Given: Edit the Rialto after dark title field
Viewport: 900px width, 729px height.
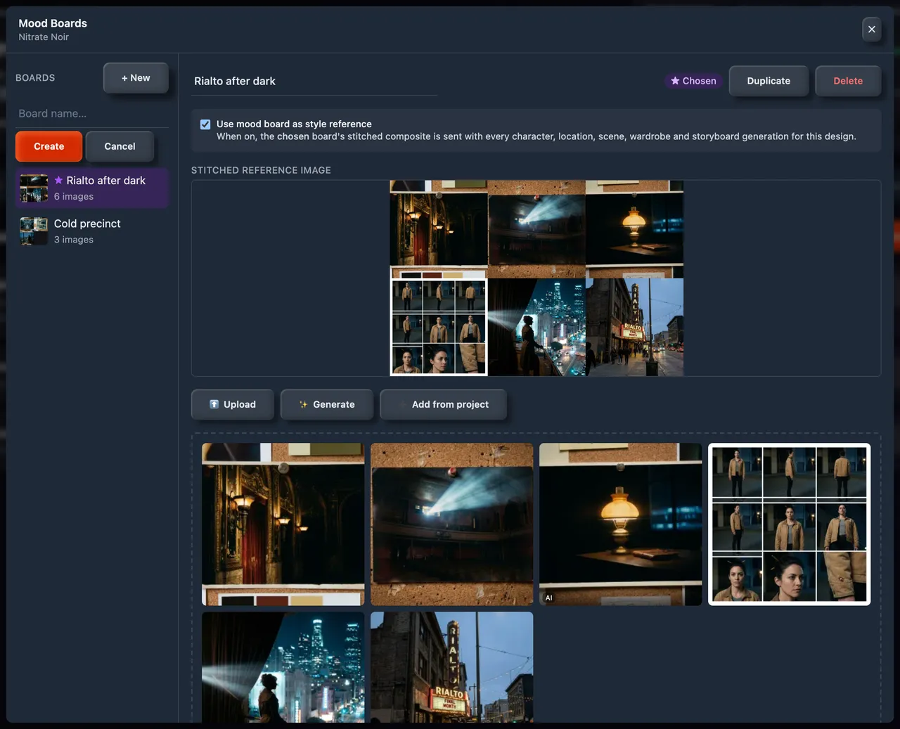Looking at the screenshot, I should tap(314, 82).
